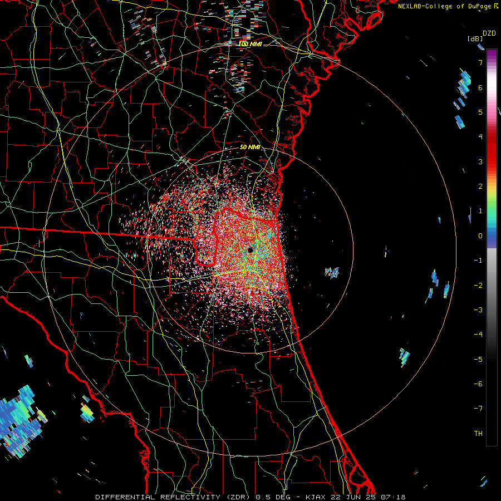
Task: Click the black radar site dot at center
Action: (x=250, y=250)
